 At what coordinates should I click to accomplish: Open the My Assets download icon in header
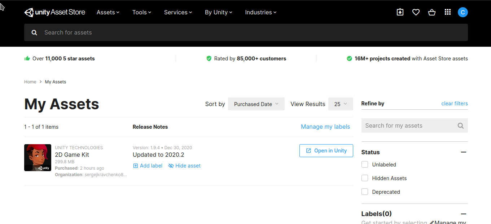[400, 12]
